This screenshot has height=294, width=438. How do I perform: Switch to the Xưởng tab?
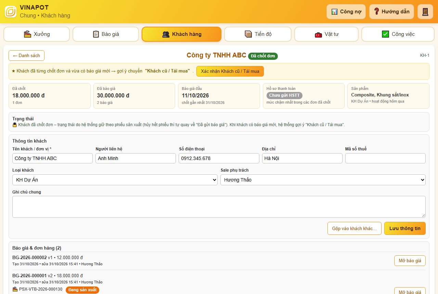(37, 34)
